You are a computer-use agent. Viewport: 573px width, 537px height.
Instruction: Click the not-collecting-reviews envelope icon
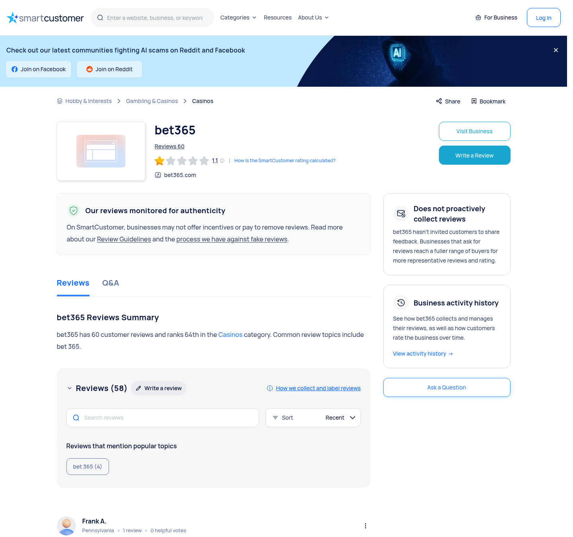(x=401, y=214)
